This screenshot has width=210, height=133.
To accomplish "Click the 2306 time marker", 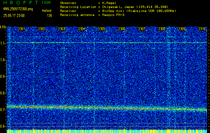I will click(x=122, y=29).
